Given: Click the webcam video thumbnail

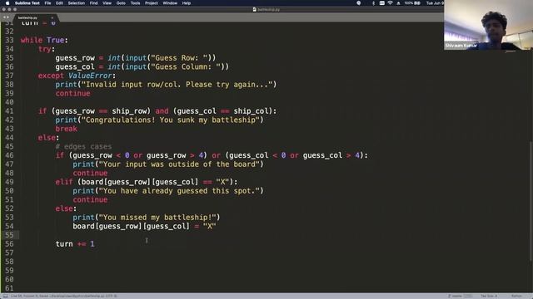Looking at the screenshot, I should [488, 25].
